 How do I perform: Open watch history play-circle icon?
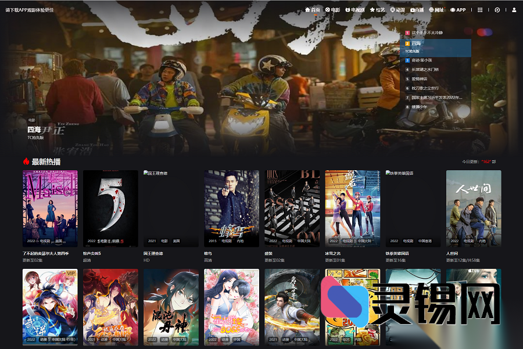497,10
